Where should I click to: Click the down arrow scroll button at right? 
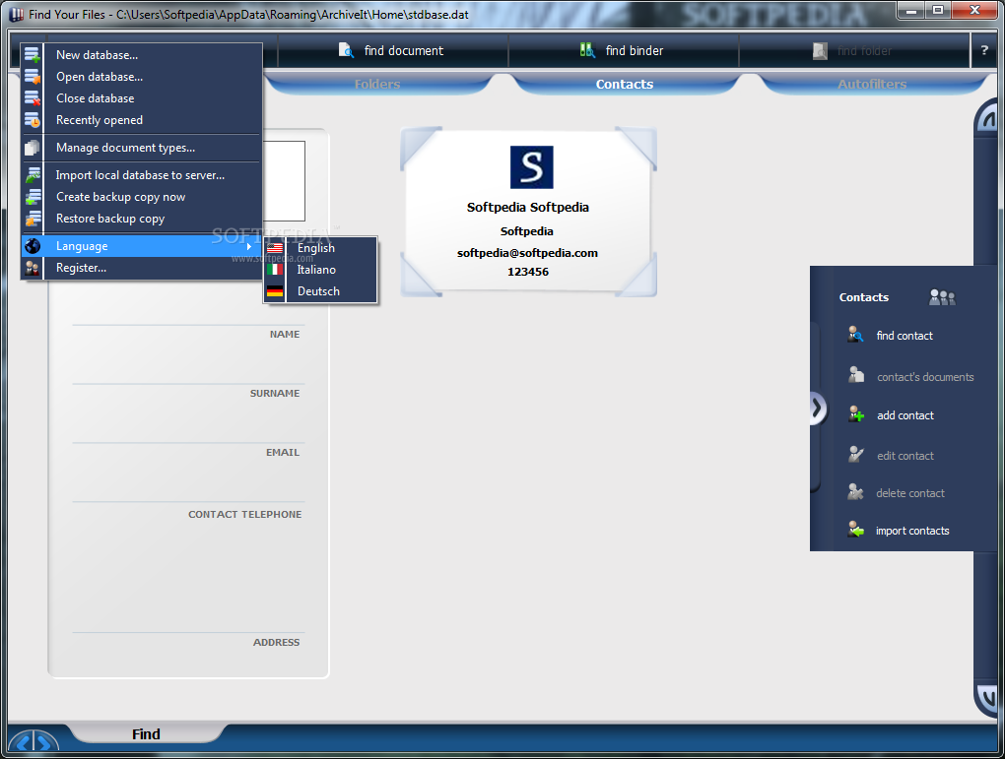pos(987,697)
